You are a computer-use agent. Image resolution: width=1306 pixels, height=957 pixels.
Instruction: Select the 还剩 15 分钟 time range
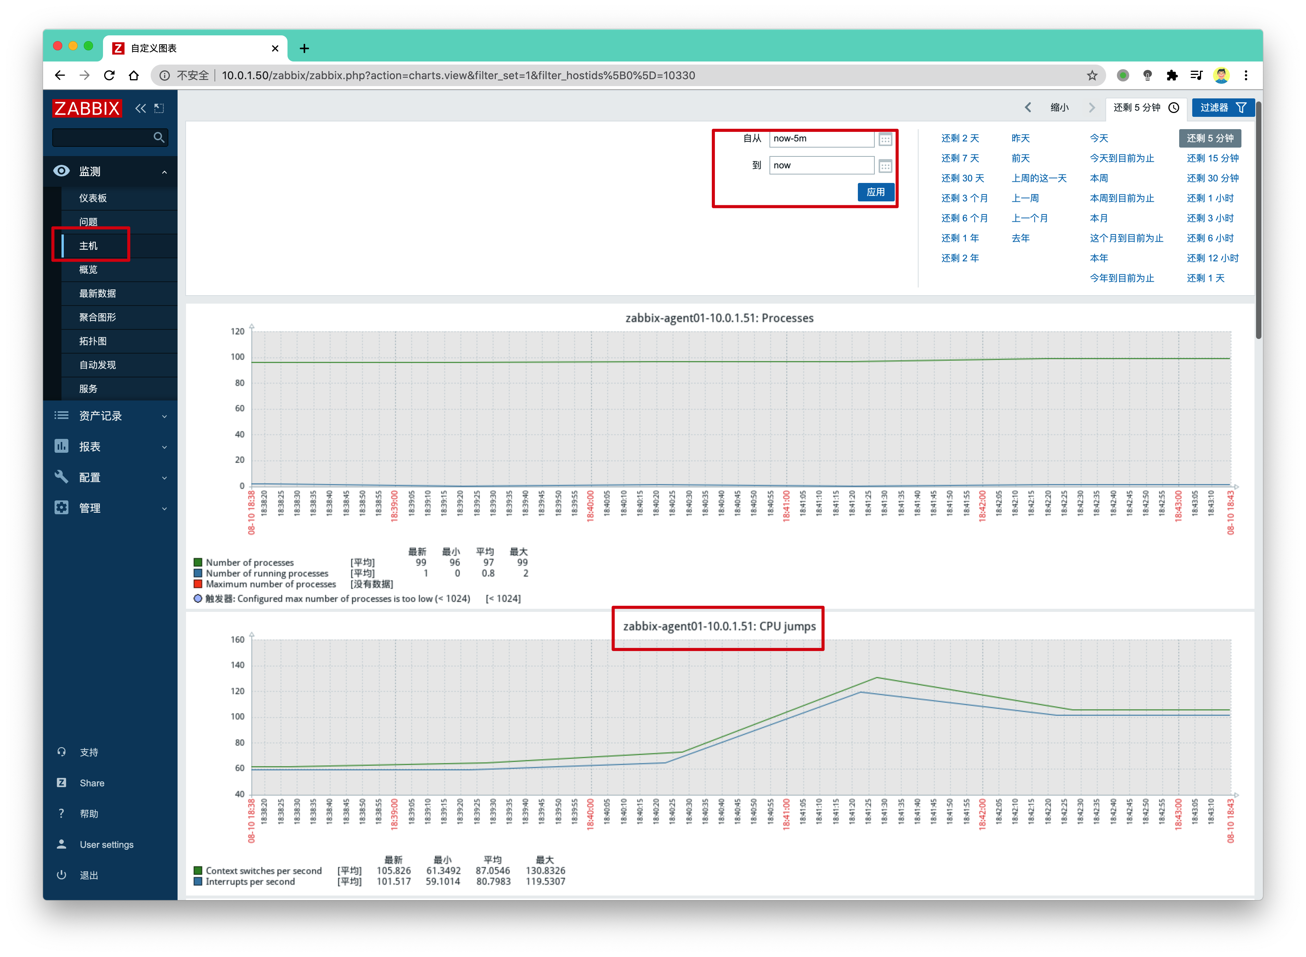pyautogui.click(x=1212, y=158)
